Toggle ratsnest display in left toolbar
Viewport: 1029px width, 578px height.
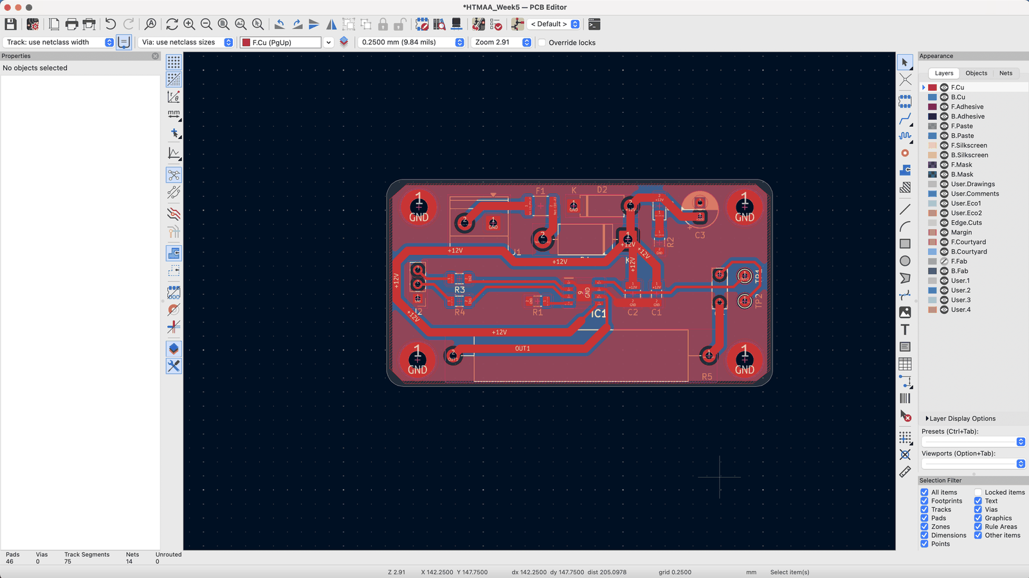pos(174,175)
